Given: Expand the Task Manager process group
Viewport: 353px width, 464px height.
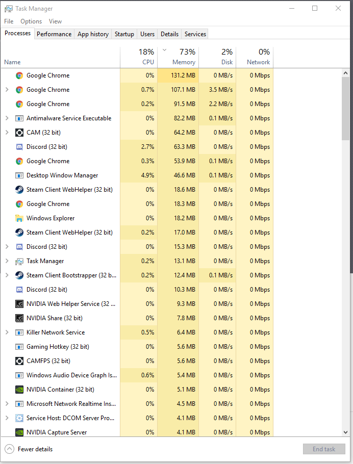Looking at the screenshot, I should click(x=7, y=261).
